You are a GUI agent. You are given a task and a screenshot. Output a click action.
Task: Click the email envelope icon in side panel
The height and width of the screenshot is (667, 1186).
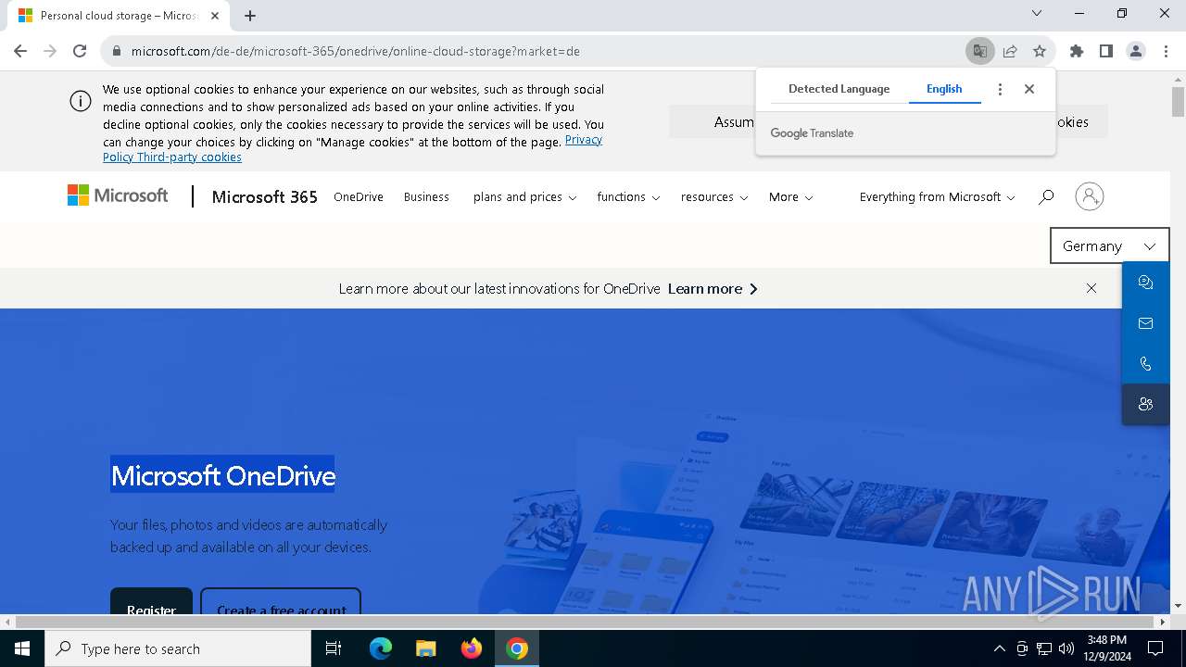point(1146,323)
